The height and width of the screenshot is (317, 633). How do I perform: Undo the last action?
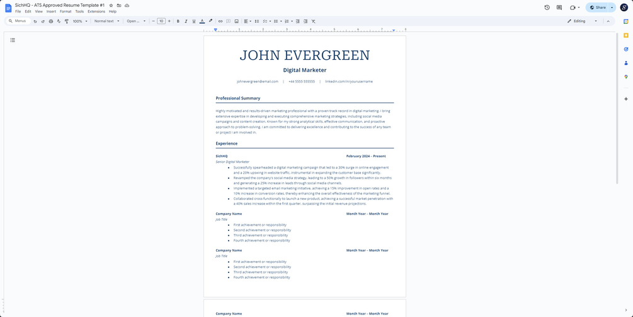click(35, 21)
